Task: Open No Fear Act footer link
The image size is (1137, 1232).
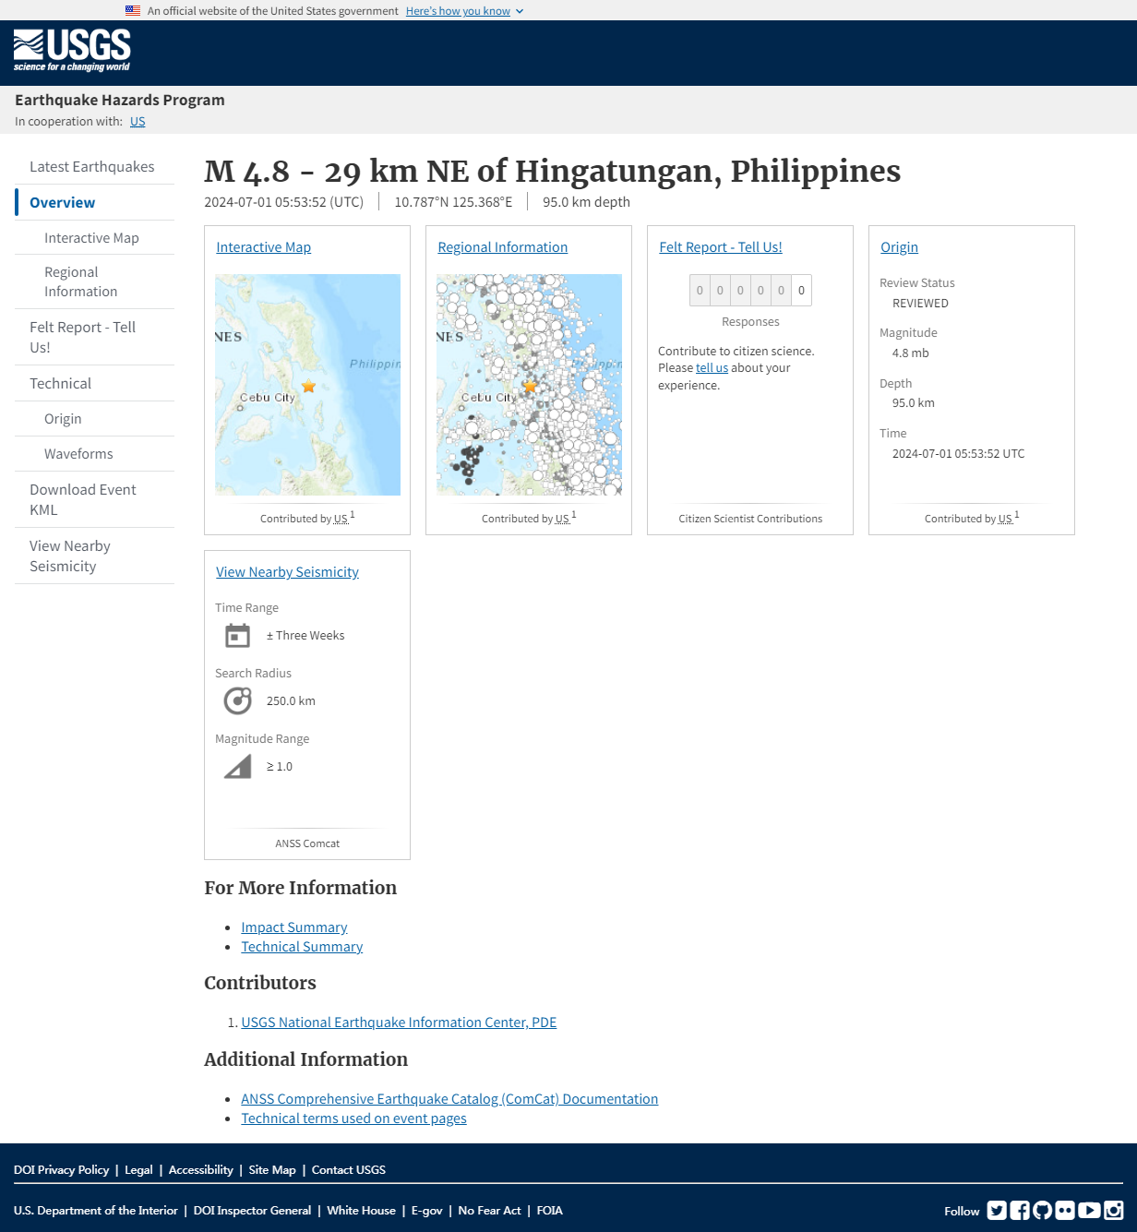Action: [489, 1211]
